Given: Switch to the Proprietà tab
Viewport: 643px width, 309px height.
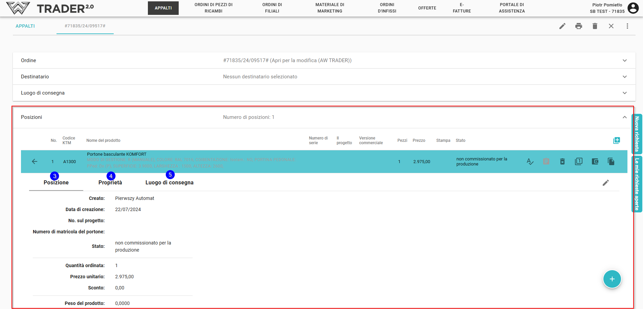Looking at the screenshot, I should (110, 182).
